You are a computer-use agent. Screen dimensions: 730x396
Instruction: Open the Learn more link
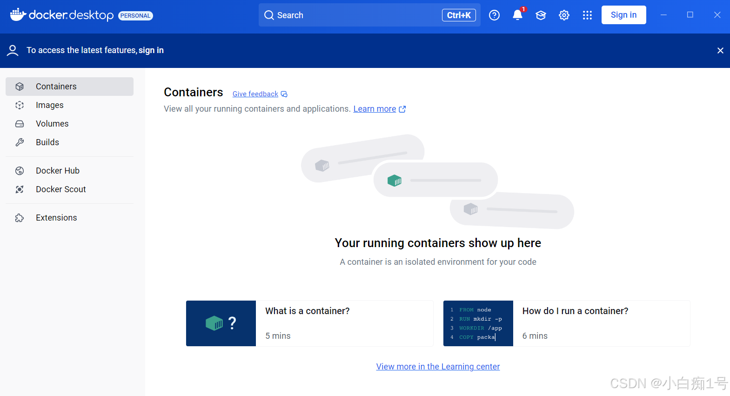[375, 109]
